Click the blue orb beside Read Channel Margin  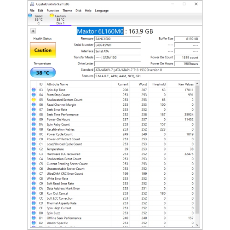click(x=34, y=104)
